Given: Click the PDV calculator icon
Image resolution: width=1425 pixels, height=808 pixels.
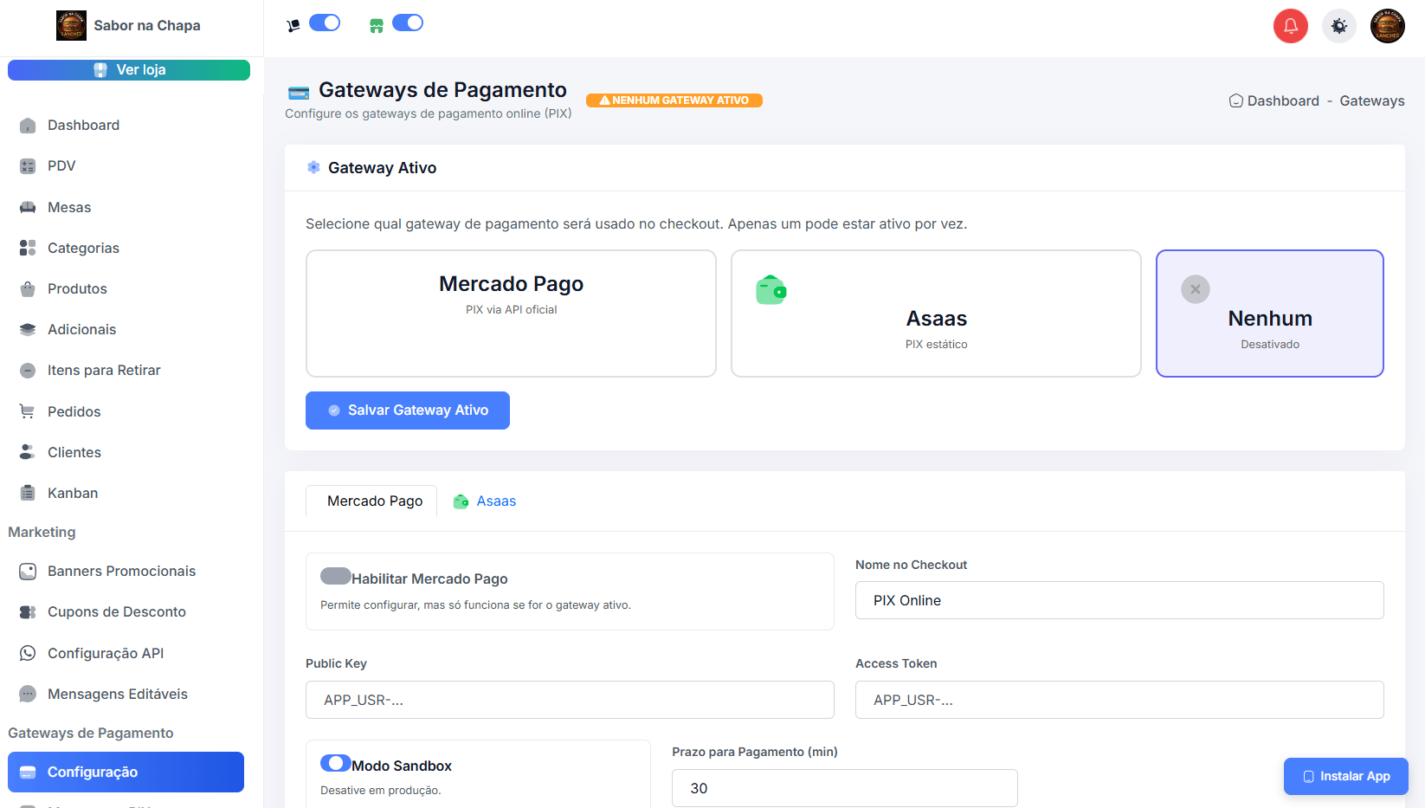Looking at the screenshot, I should tap(28, 166).
